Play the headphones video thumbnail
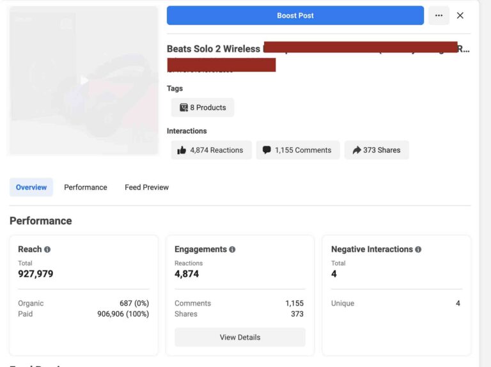491x367 pixels. (x=84, y=81)
